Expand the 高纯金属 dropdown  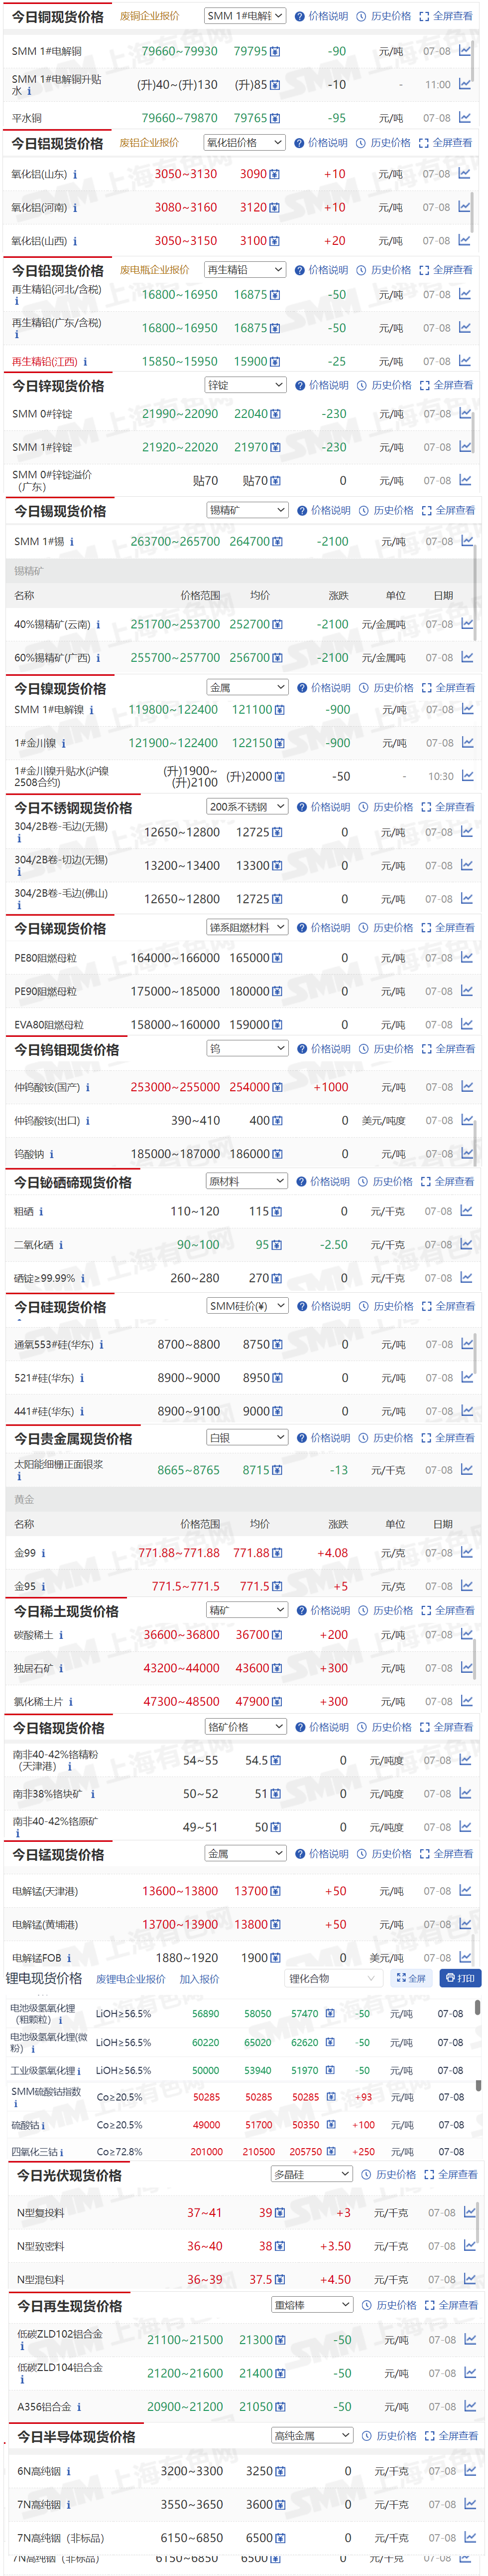click(311, 2435)
